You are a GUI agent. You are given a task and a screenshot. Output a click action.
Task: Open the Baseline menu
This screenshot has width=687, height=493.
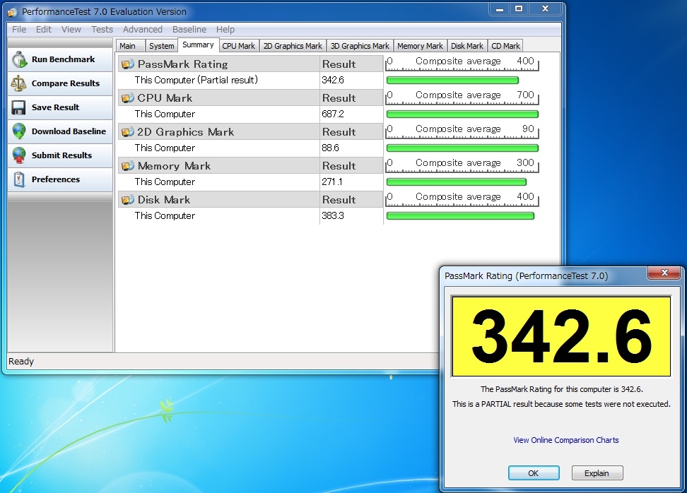pos(189,30)
